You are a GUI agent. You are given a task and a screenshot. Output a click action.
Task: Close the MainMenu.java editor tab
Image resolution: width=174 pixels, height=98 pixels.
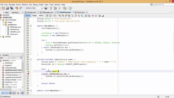[73, 12]
